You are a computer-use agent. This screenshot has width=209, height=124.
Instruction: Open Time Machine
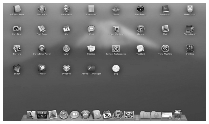click(165, 49)
